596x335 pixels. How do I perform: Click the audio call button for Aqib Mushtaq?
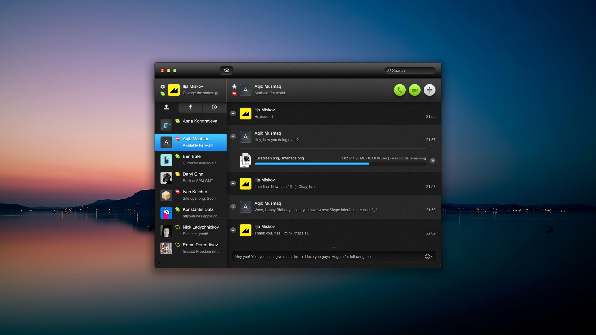pyautogui.click(x=400, y=90)
